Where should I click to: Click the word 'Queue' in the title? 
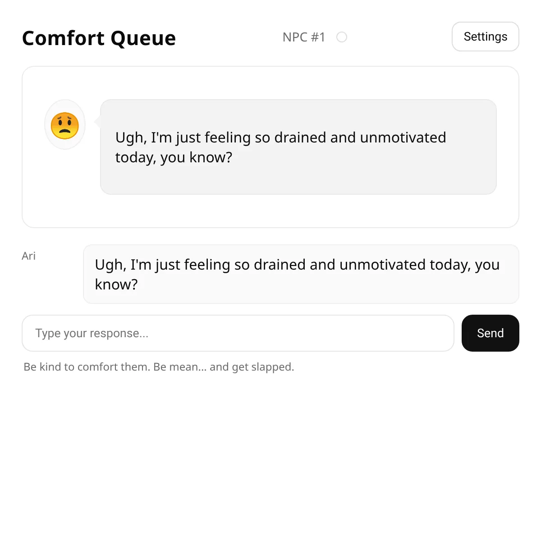[143, 38]
